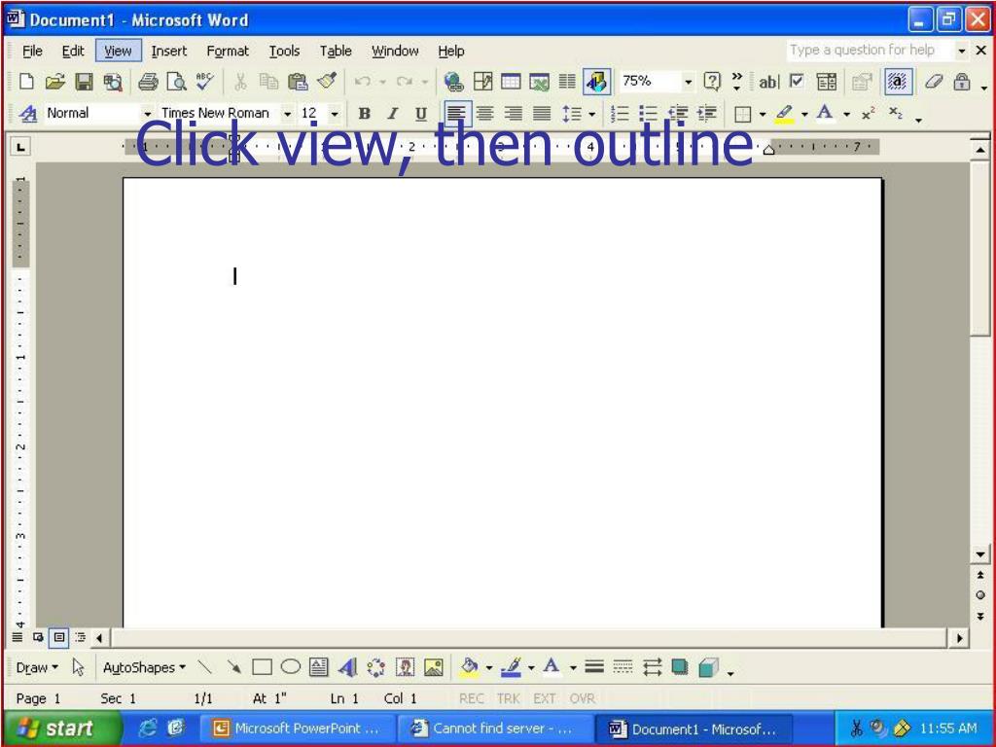Expand the Times New Roman font dropdown
996x747 pixels.
tap(288, 115)
